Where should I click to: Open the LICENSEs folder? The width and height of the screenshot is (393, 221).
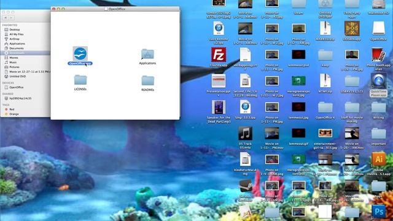click(80, 80)
